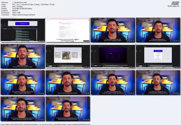Pick the thumbnail timestamped 00:00:48

(158, 82)
